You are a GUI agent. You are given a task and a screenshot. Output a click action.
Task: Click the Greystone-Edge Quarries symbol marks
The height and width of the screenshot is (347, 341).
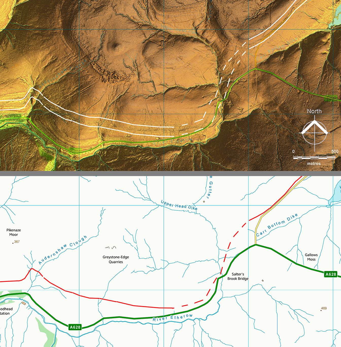(x=111, y=247)
